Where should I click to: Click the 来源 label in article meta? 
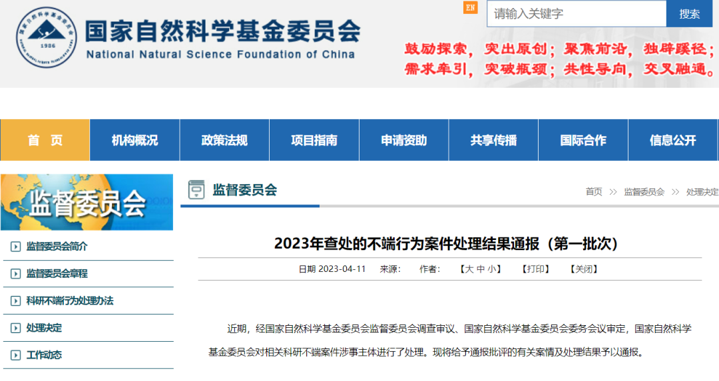click(x=390, y=269)
